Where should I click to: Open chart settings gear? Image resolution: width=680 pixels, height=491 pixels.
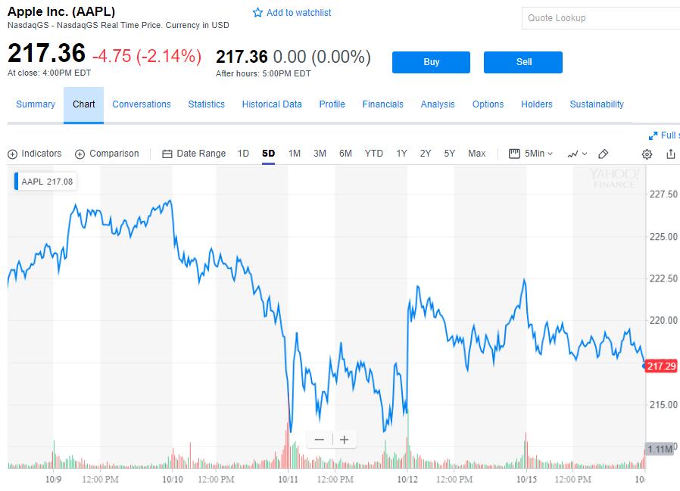click(647, 154)
